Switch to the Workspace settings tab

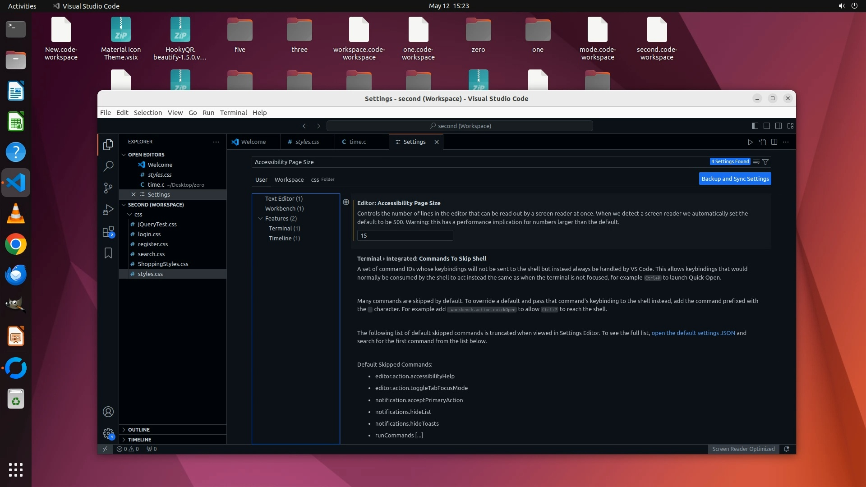(x=289, y=179)
